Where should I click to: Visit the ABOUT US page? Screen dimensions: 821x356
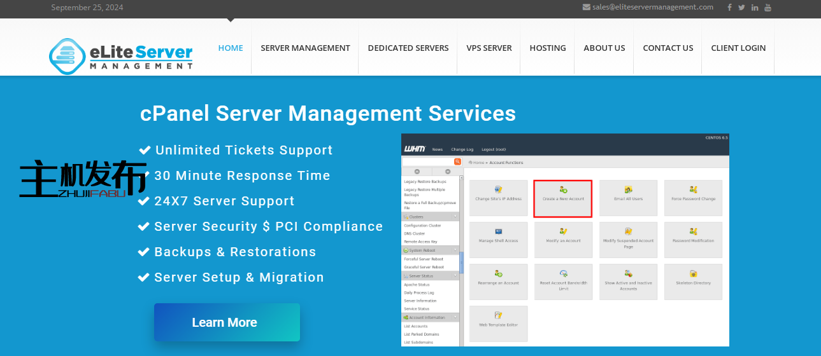(x=604, y=48)
